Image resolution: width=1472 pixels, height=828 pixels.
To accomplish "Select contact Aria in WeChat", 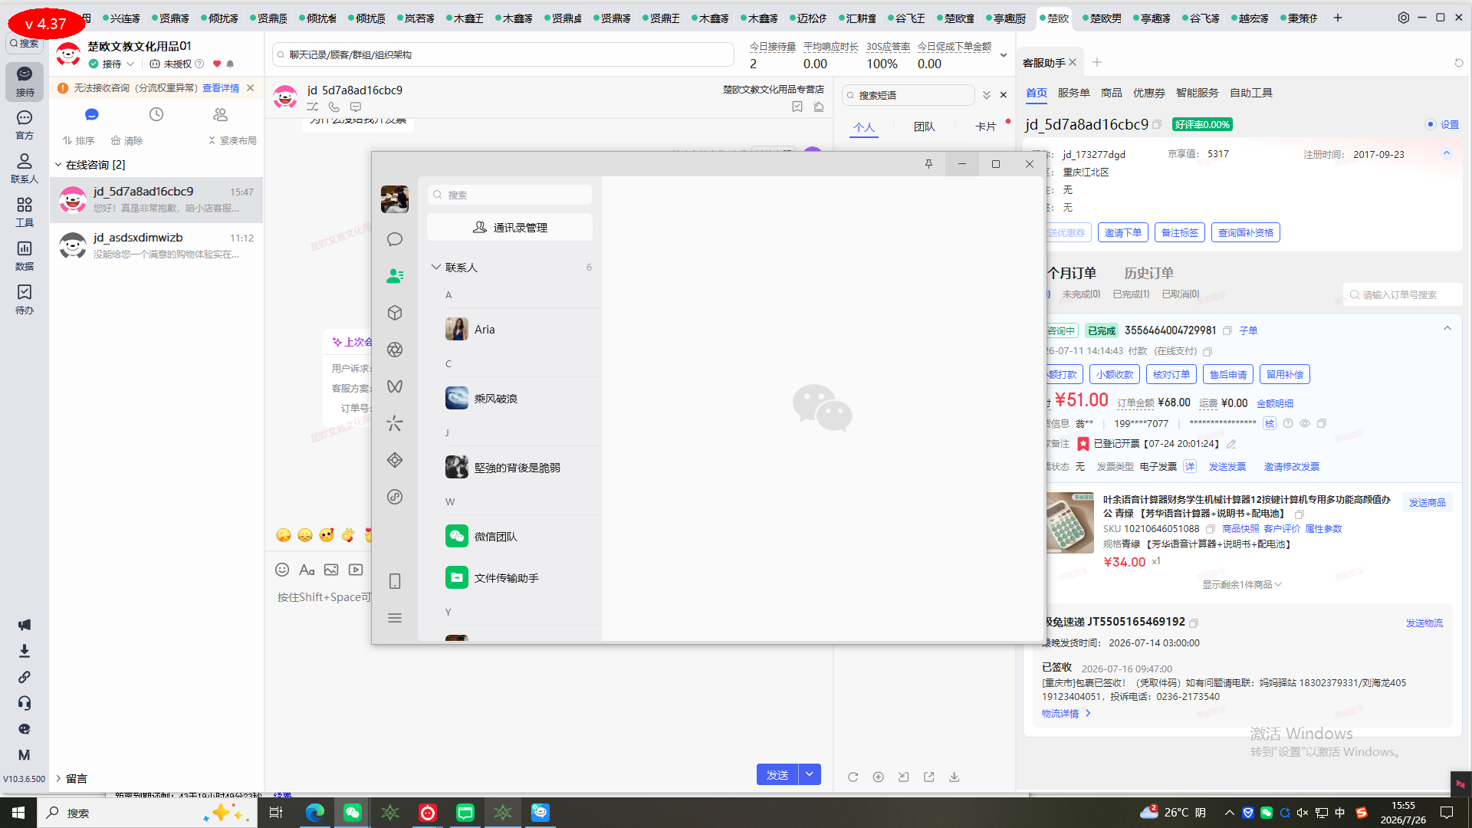I will pyautogui.click(x=510, y=330).
